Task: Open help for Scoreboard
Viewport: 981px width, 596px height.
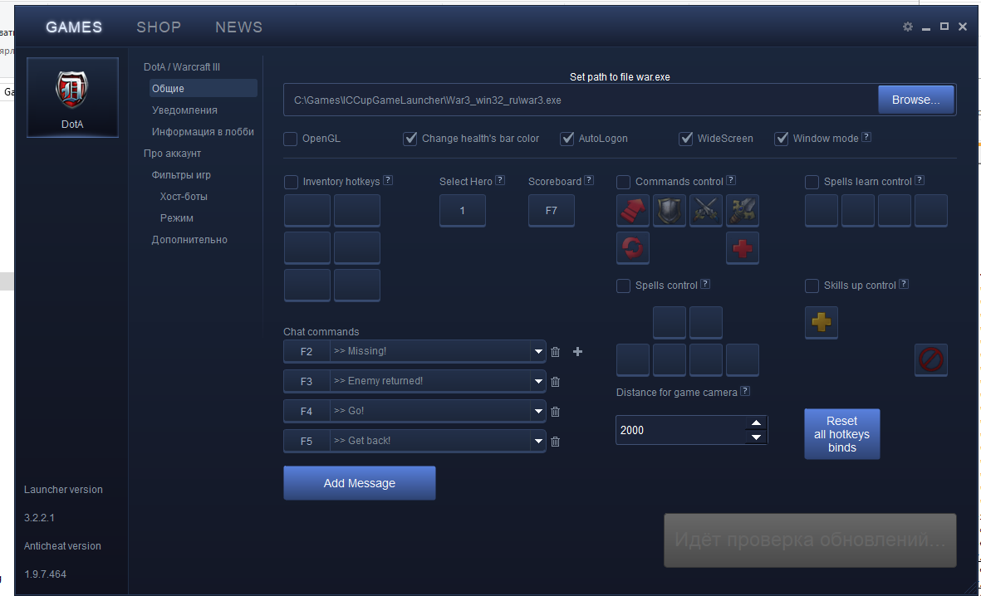Action: point(589,180)
